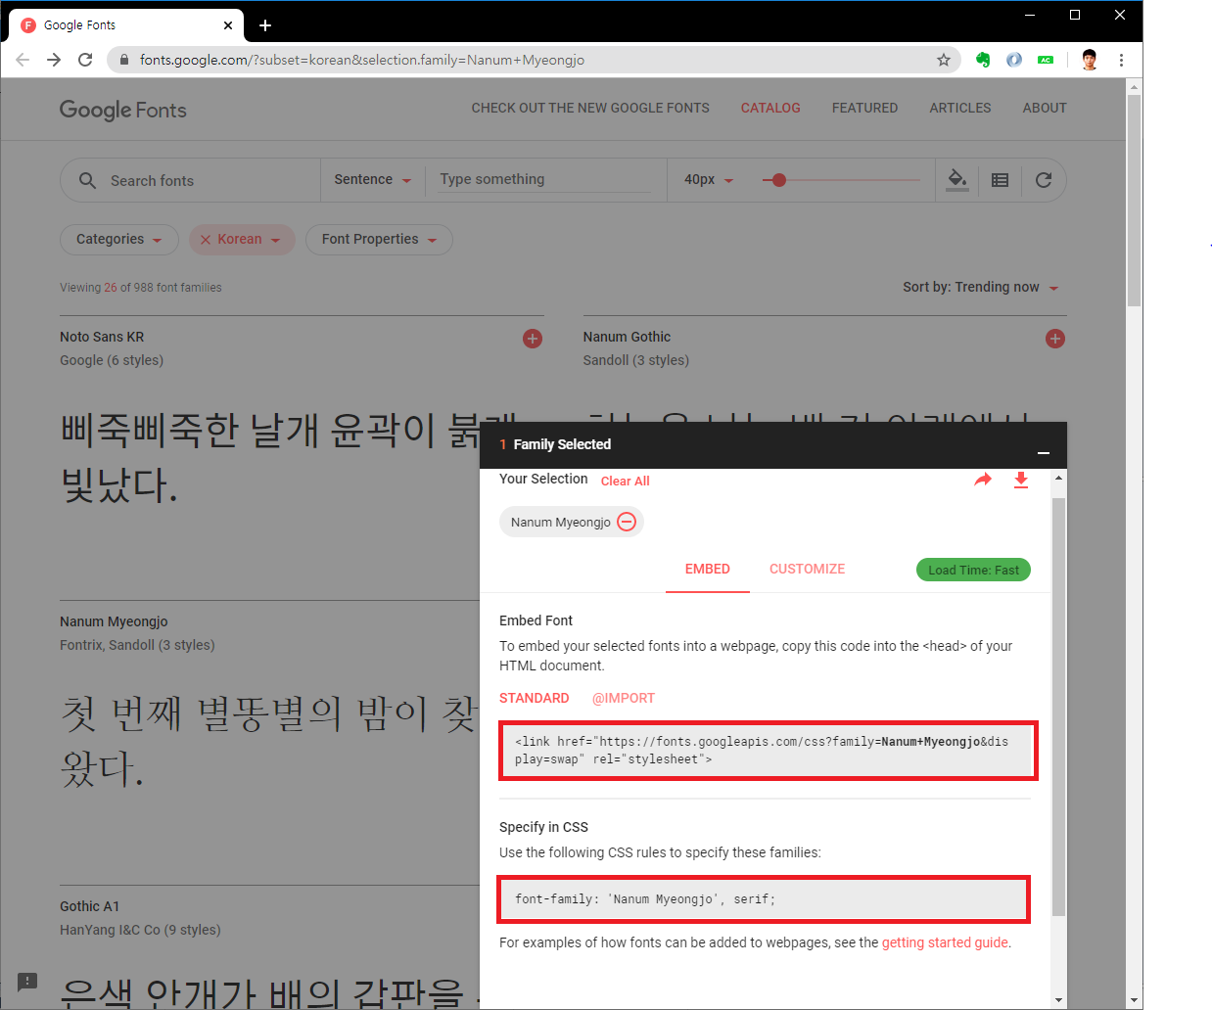Click the Nanum Myeongjo Korean sample text

pos(270,741)
